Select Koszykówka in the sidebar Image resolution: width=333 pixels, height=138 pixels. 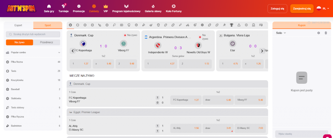33,80
